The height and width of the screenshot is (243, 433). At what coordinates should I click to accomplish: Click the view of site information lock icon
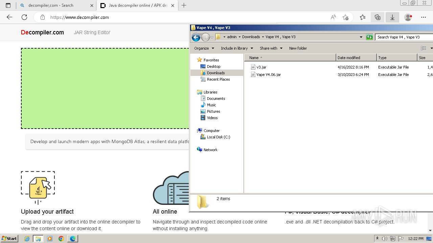pyautogui.click(x=42, y=17)
